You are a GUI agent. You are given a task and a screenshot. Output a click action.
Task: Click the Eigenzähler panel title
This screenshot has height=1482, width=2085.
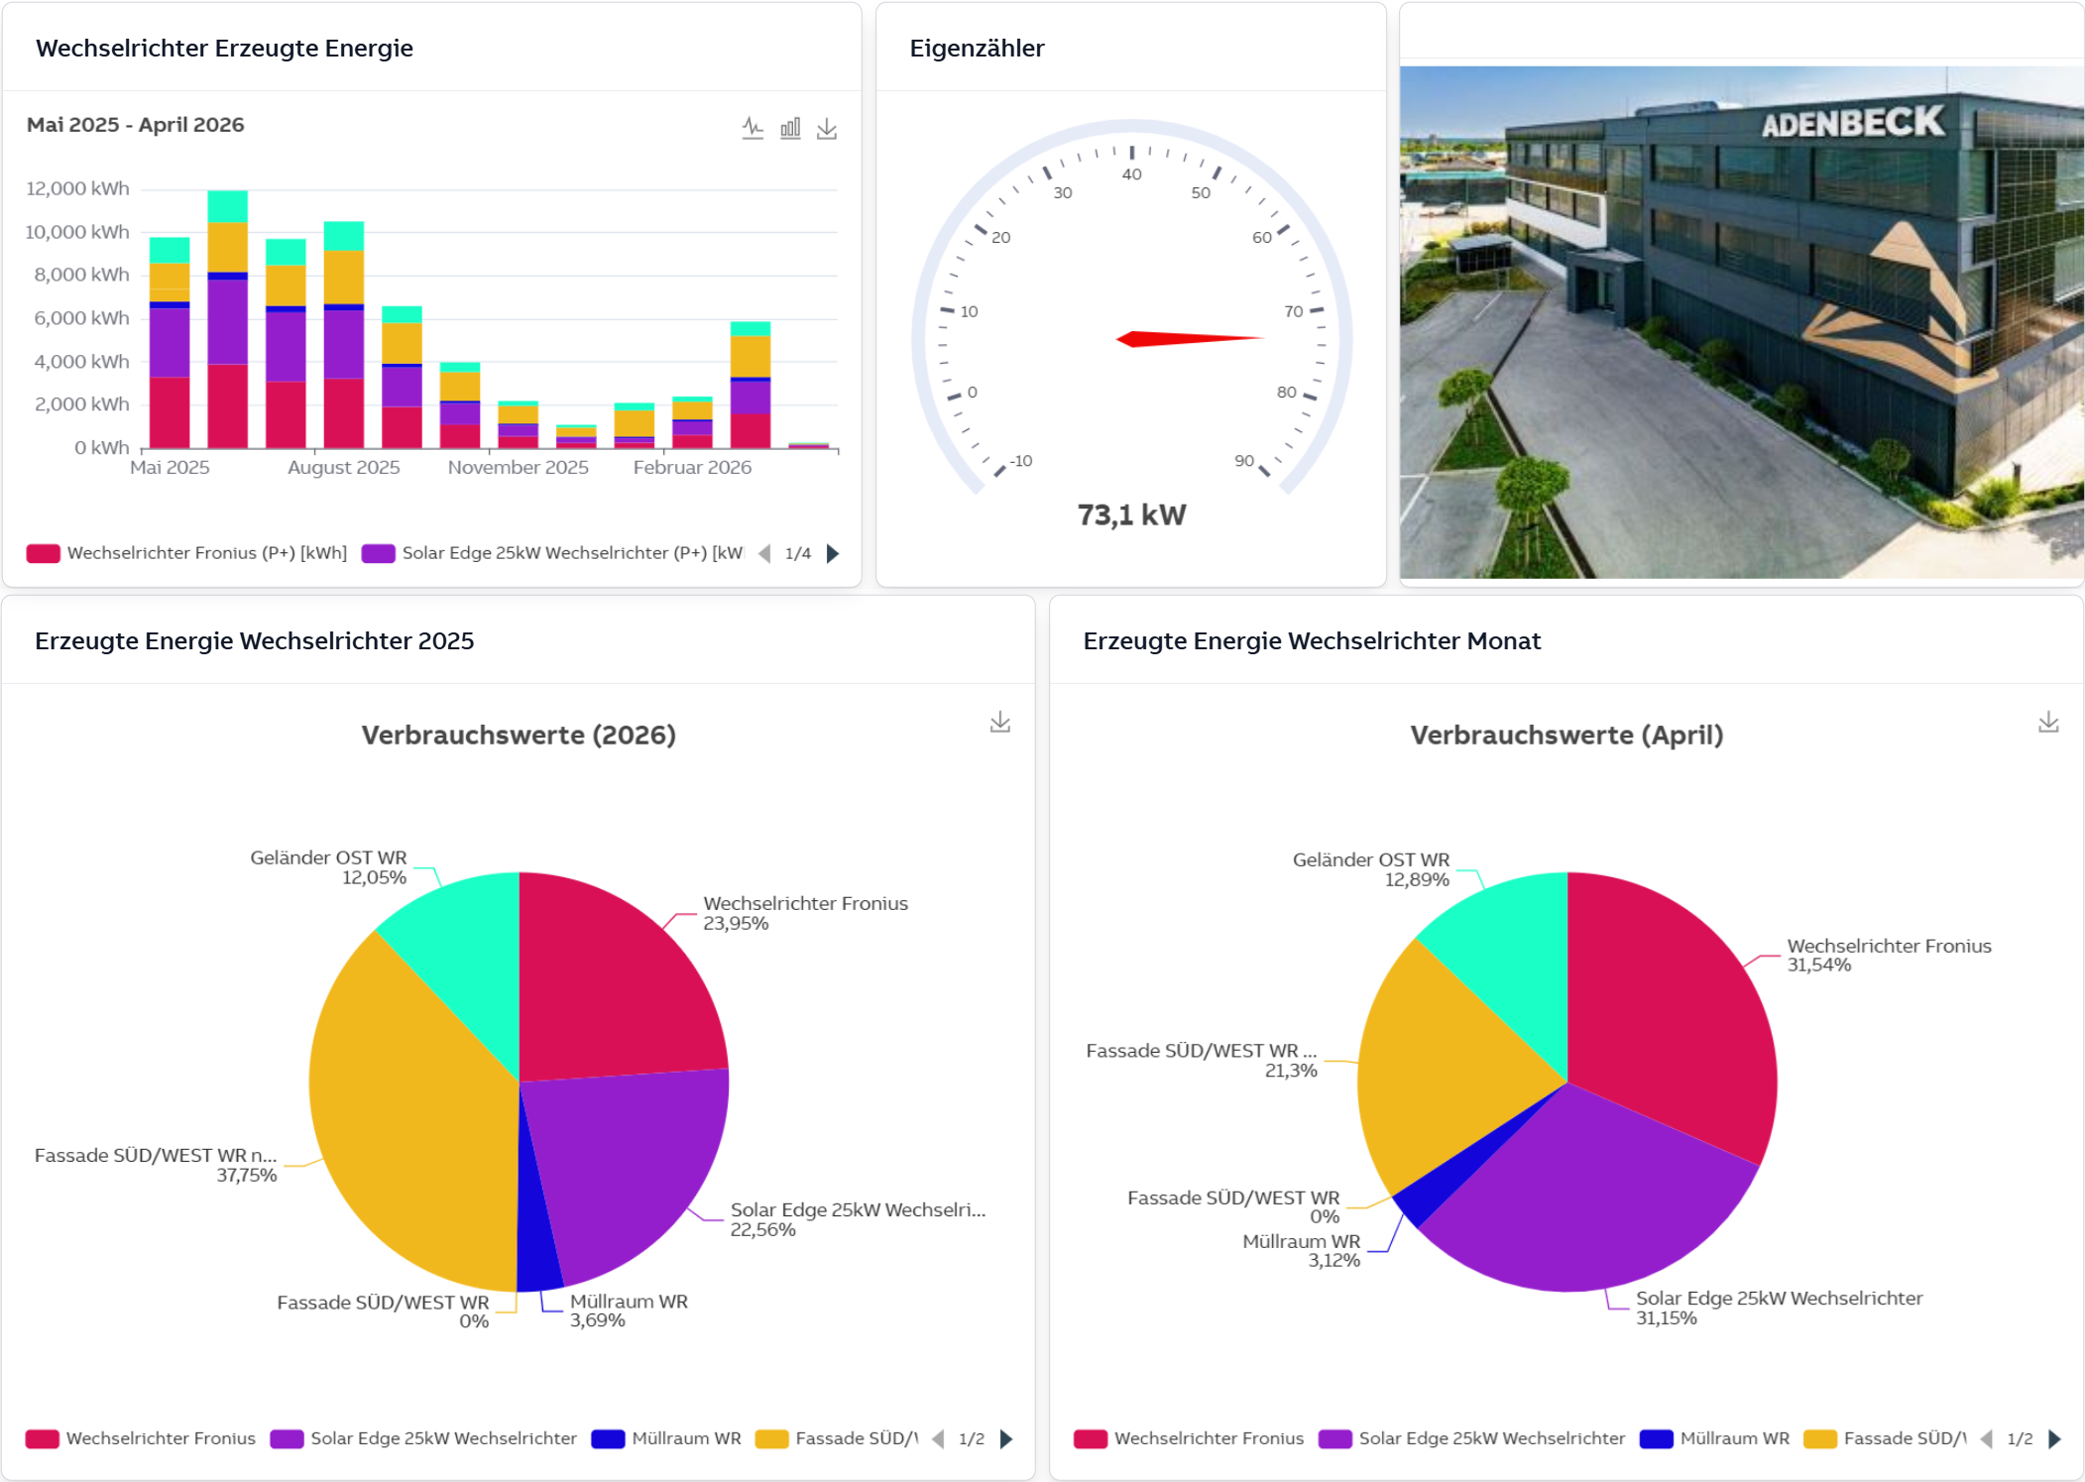(x=977, y=49)
